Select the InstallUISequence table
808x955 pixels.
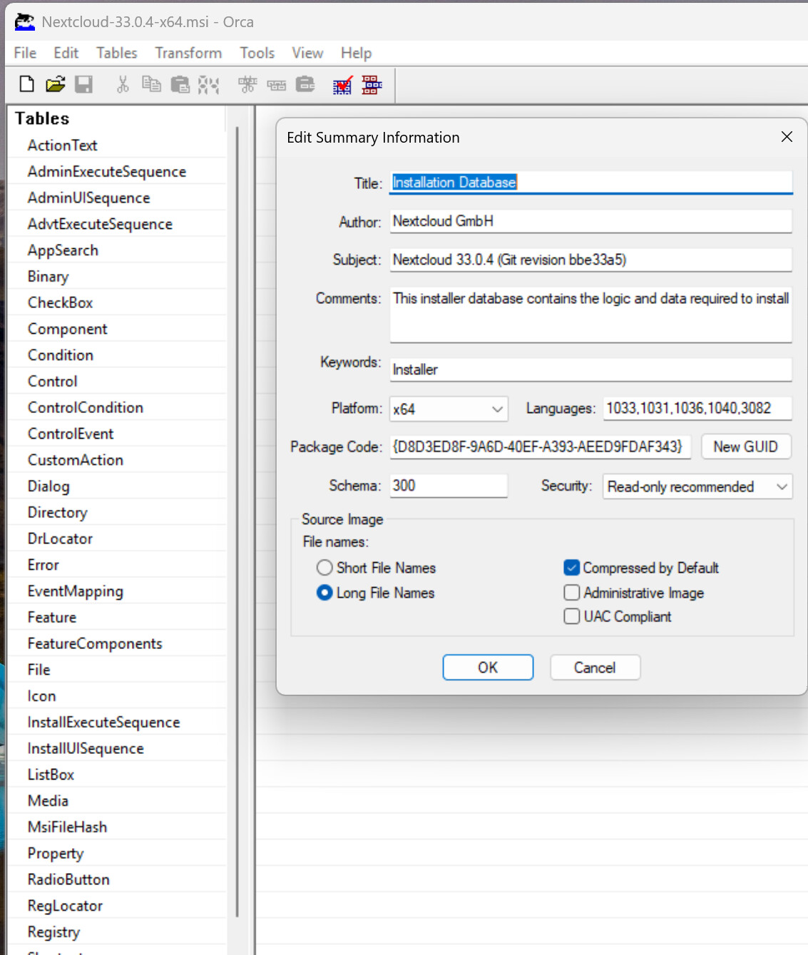tap(86, 748)
